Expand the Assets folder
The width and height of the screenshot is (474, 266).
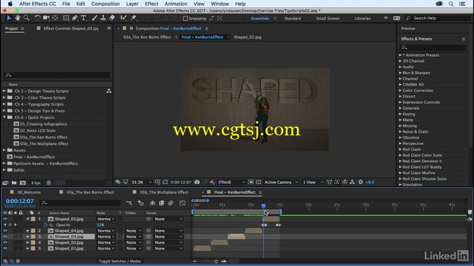[4, 150]
